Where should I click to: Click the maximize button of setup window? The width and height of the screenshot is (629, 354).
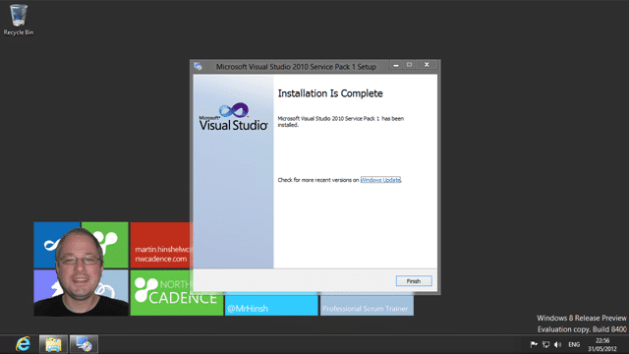[409, 65]
